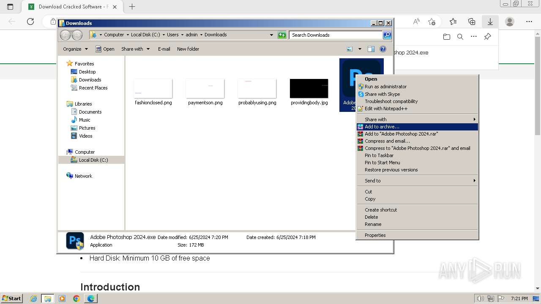Click the Explorer Forward navigation arrow
Viewport: 541px width, 304px height.
pos(77,35)
